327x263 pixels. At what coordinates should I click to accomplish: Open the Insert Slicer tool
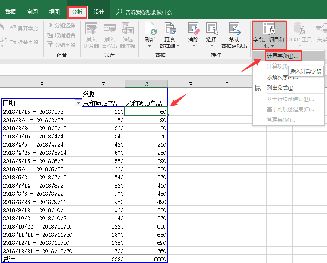(x=91, y=35)
